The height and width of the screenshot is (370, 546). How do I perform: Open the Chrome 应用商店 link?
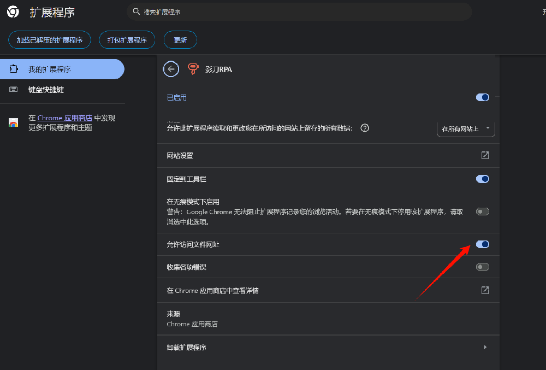65,118
